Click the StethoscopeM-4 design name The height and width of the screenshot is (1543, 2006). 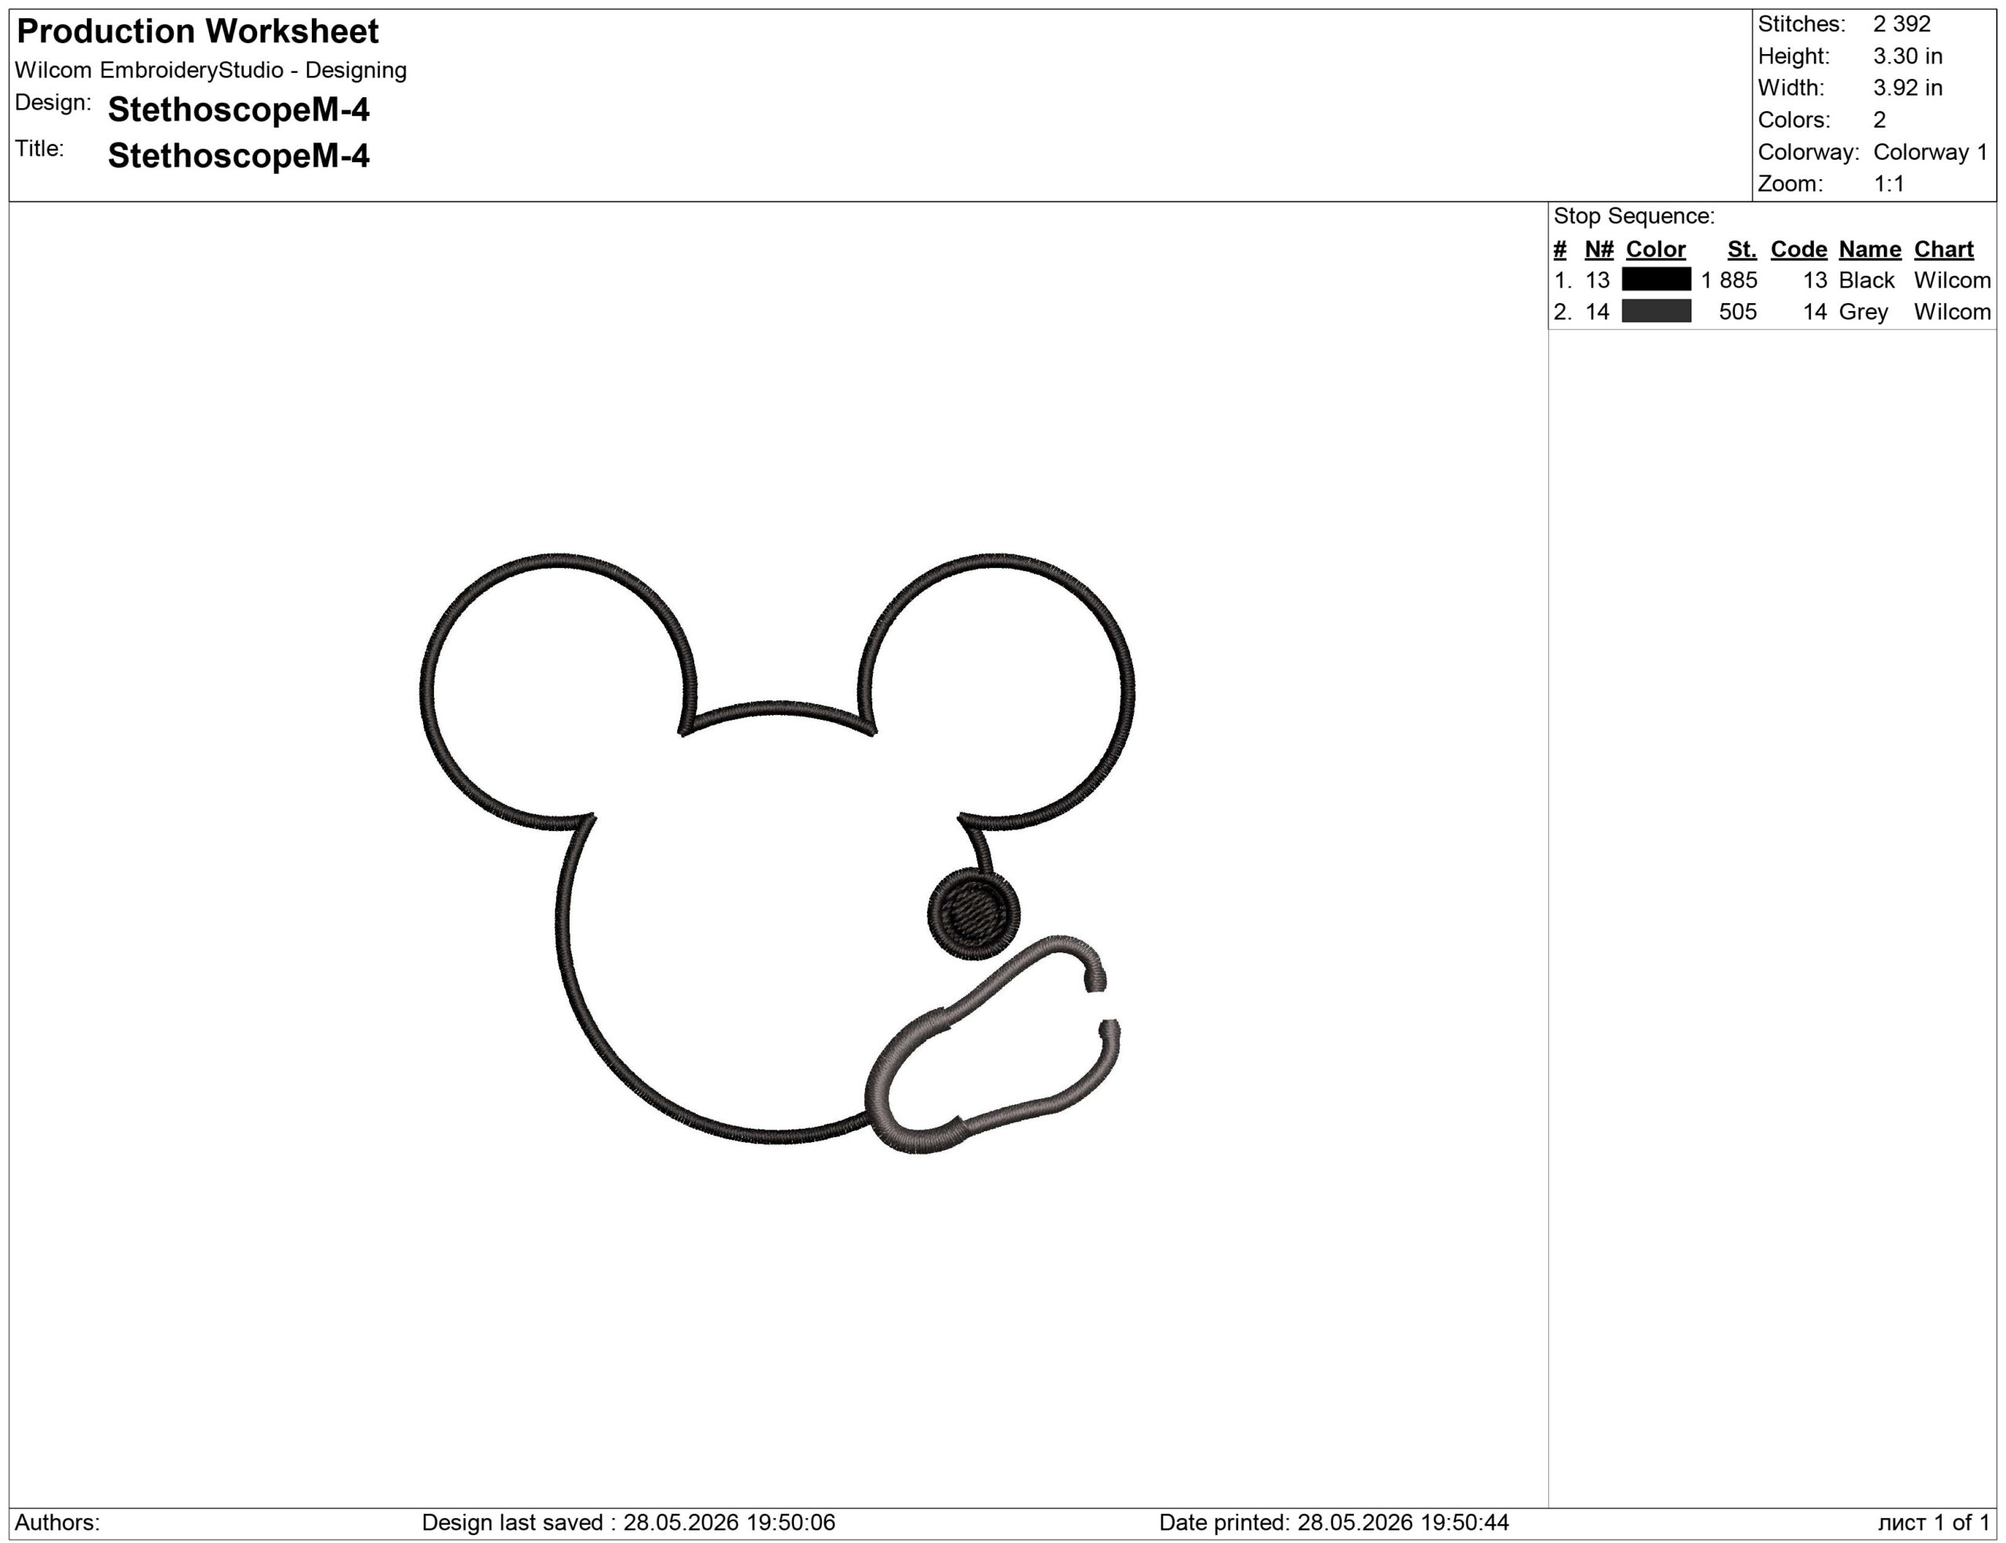point(239,109)
